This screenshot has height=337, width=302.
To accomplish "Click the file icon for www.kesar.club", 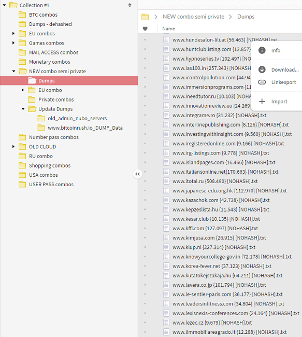I will click(x=166, y=219).
